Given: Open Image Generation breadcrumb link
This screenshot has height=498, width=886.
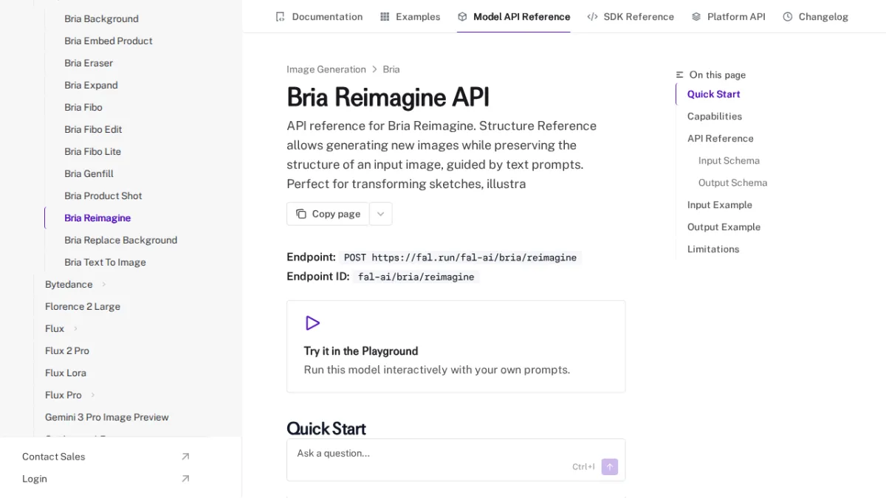Looking at the screenshot, I should coord(326,69).
